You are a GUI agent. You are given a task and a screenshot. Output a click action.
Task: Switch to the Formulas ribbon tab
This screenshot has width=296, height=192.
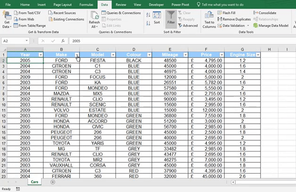pyautogui.click(x=86, y=4)
